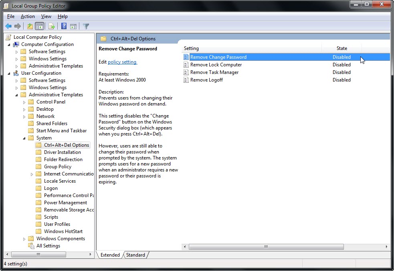Viewport: 394px width, 271px height.
Task: Click the Remove Lock Computer policy icon
Action: [x=186, y=65]
